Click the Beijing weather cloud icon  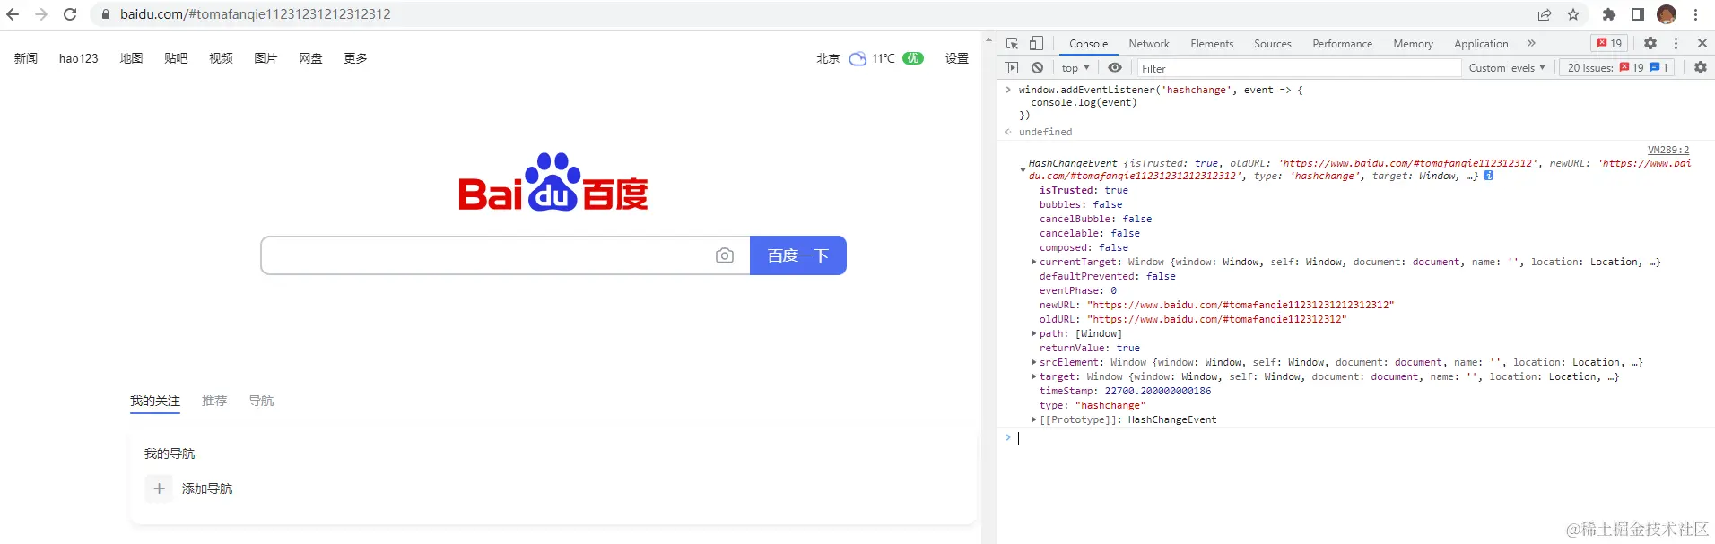858,58
